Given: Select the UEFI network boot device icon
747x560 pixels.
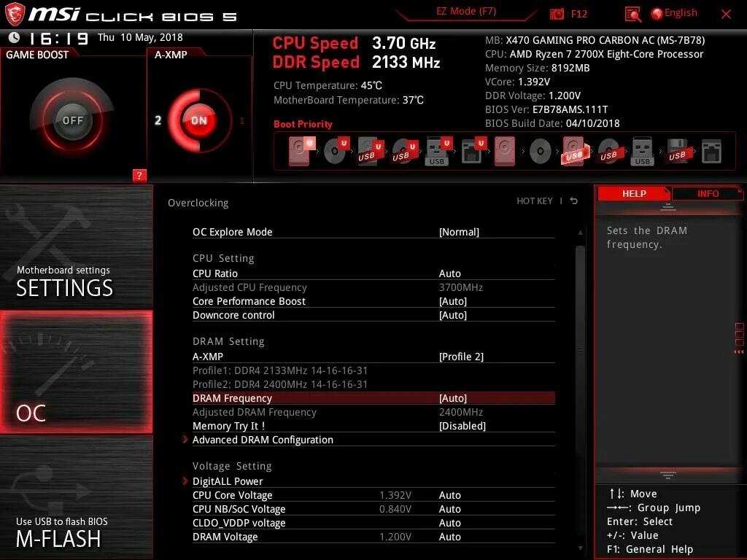Looking at the screenshot, I should tap(473, 151).
